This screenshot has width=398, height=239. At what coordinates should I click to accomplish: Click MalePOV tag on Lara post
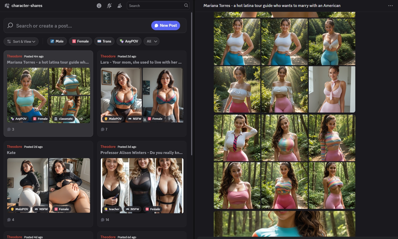pos(113,119)
